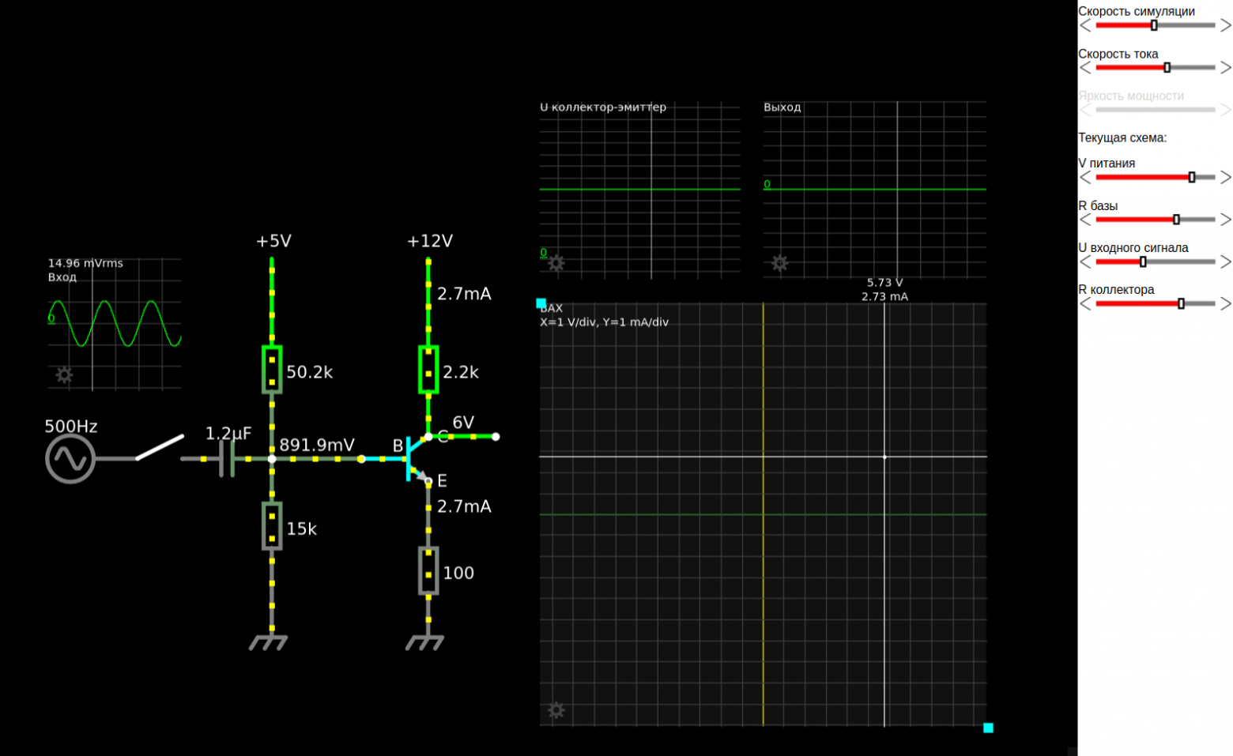
Task: Decrease R коллектора with left arrow
Action: [1085, 303]
